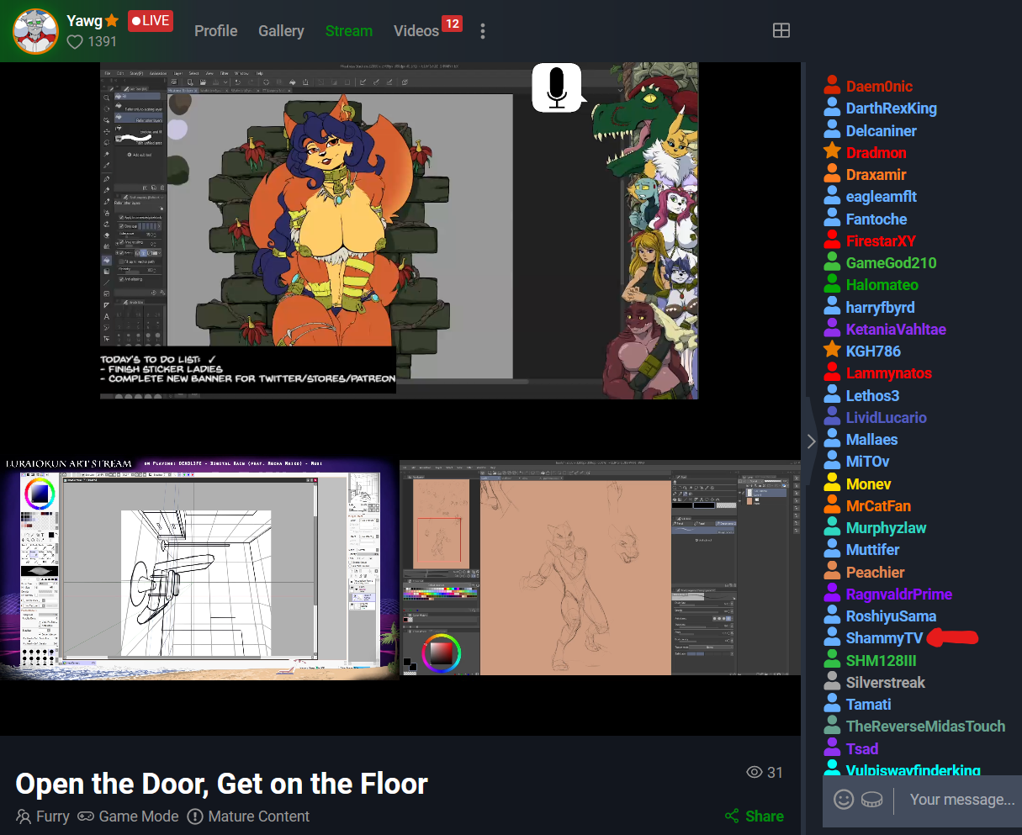1022x835 pixels.
Task: Open the emoji picker in chat
Action: [844, 800]
